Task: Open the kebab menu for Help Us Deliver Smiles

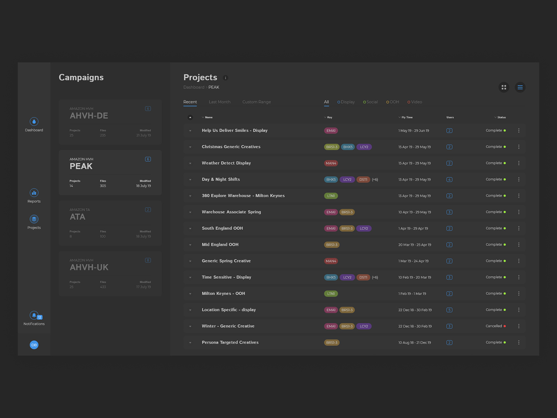Action: (519, 130)
